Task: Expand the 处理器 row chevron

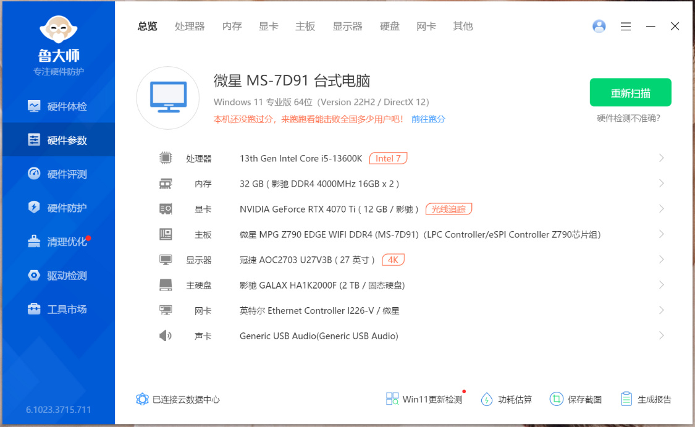Action: point(661,158)
